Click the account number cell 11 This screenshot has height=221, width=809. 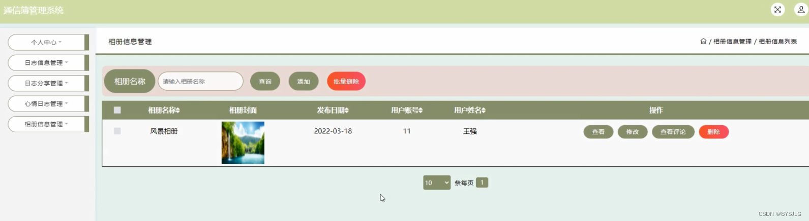pos(407,131)
